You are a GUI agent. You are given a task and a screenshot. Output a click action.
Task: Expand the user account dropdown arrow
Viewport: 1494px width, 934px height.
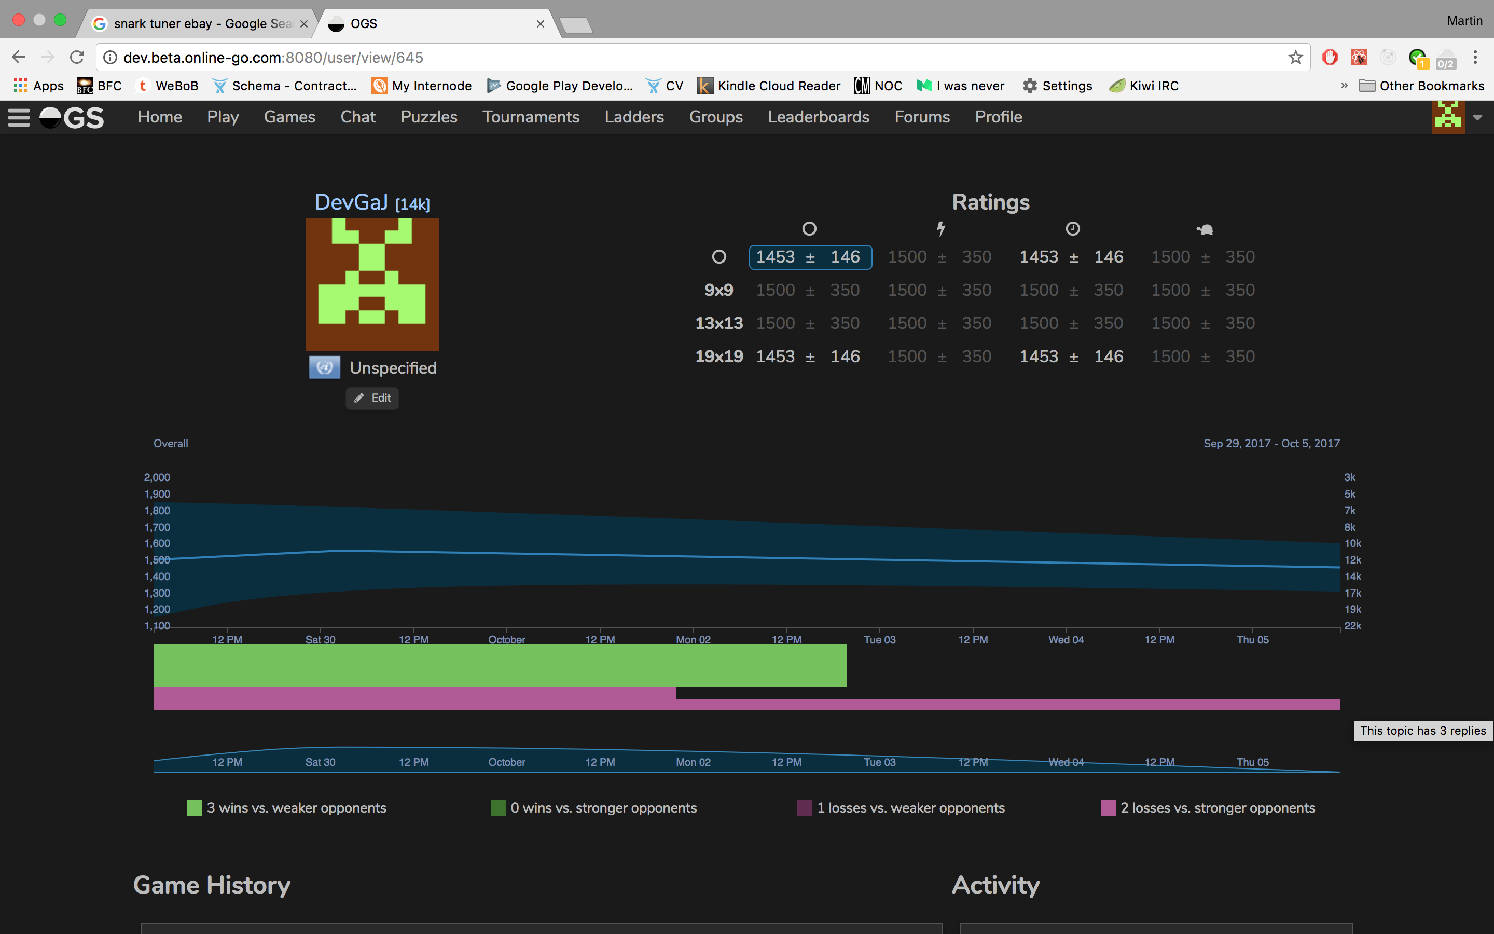point(1477,117)
